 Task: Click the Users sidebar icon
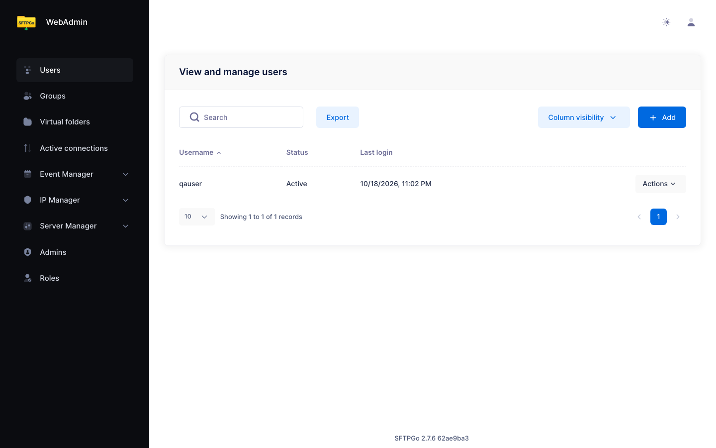pyautogui.click(x=28, y=70)
